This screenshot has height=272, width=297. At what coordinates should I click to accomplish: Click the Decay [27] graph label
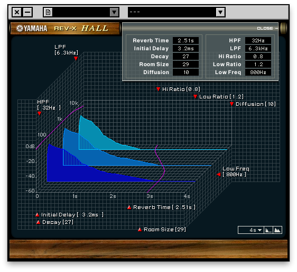(x=58, y=222)
